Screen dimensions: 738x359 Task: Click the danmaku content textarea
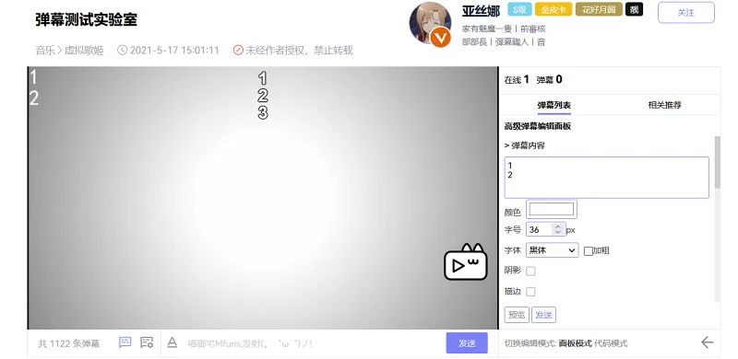point(607,178)
